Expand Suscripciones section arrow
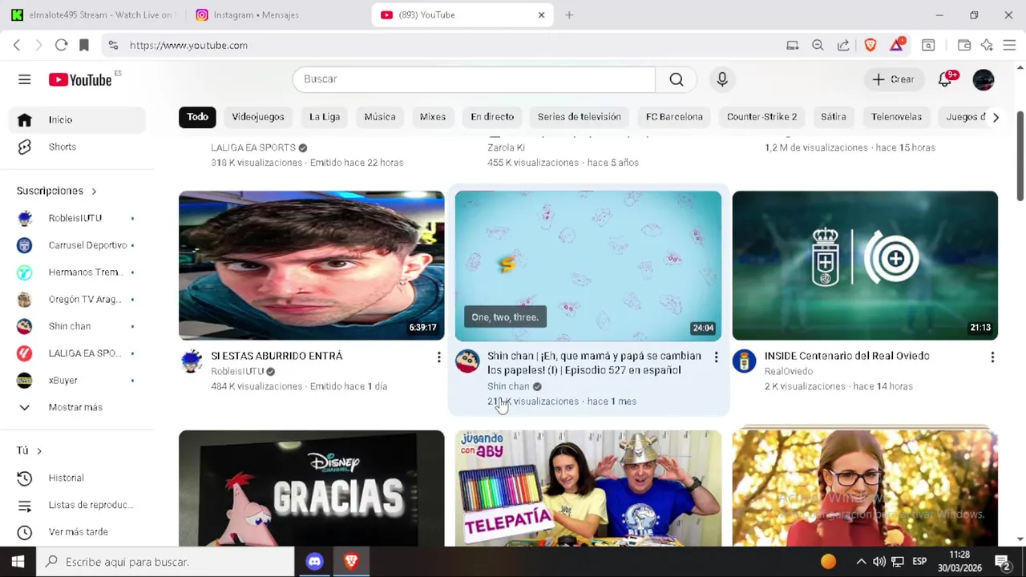Viewport: 1026px width, 577px height. click(94, 191)
